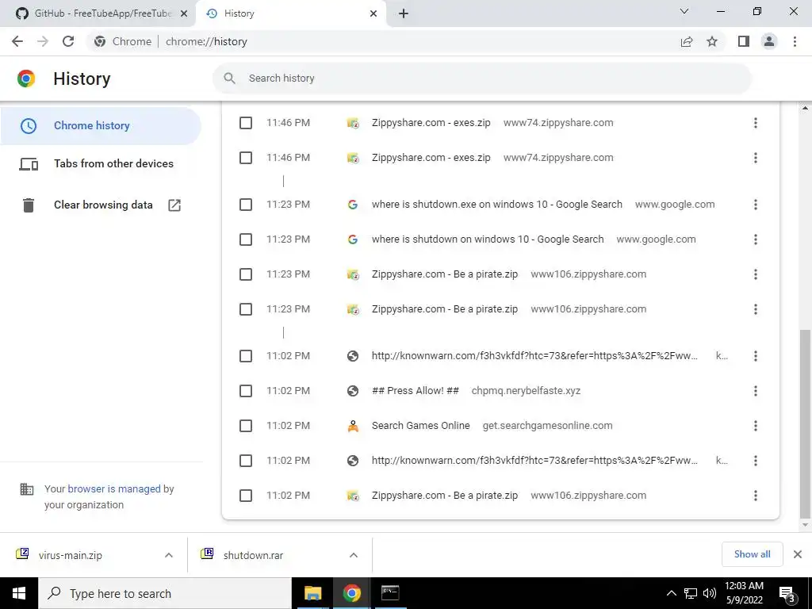Open the notification center icon

coord(787,593)
